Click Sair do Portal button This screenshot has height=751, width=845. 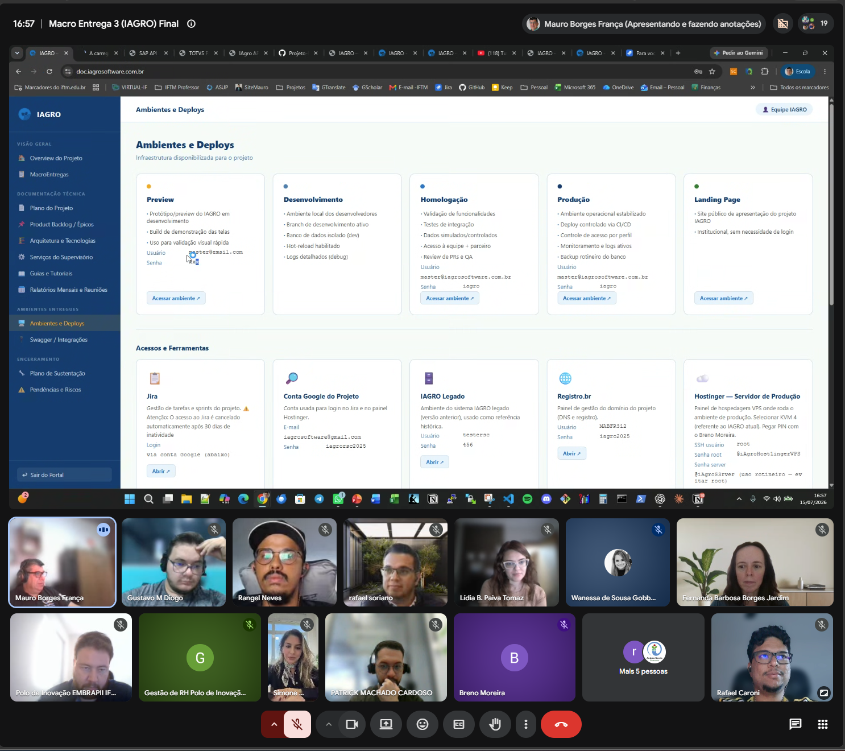(x=64, y=475)
